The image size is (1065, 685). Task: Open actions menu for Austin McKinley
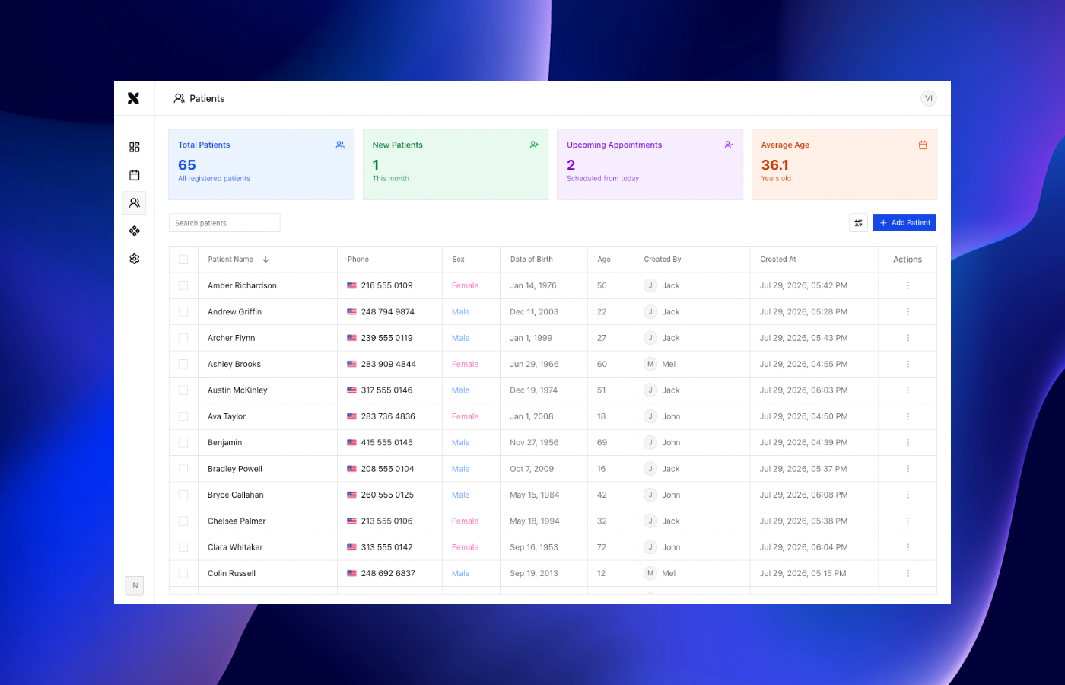tap(908, 390)
